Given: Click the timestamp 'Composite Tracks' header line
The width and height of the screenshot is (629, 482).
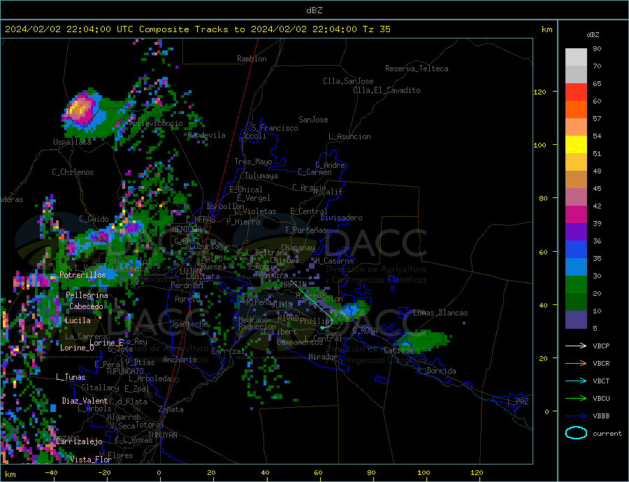Looking at the screenshot, I should 197,29.
